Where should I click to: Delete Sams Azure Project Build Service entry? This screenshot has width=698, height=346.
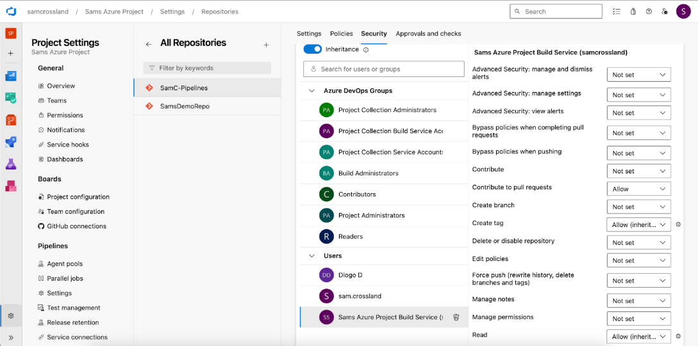[x=456, y=317]
